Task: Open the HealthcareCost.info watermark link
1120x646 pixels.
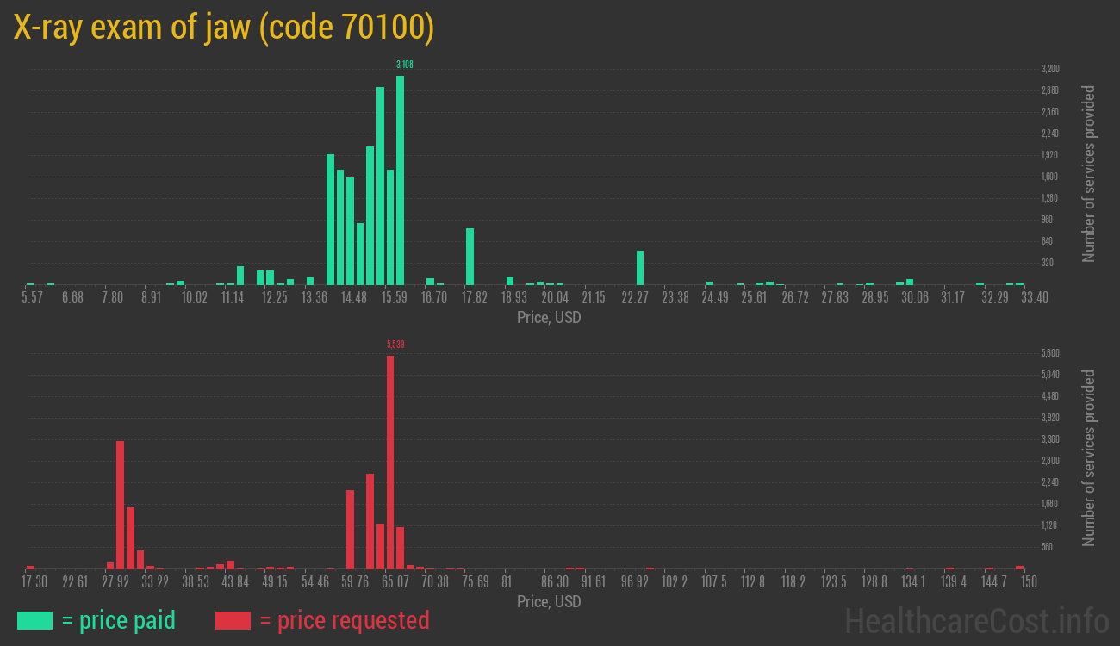Action: click(x=976, y=620)
